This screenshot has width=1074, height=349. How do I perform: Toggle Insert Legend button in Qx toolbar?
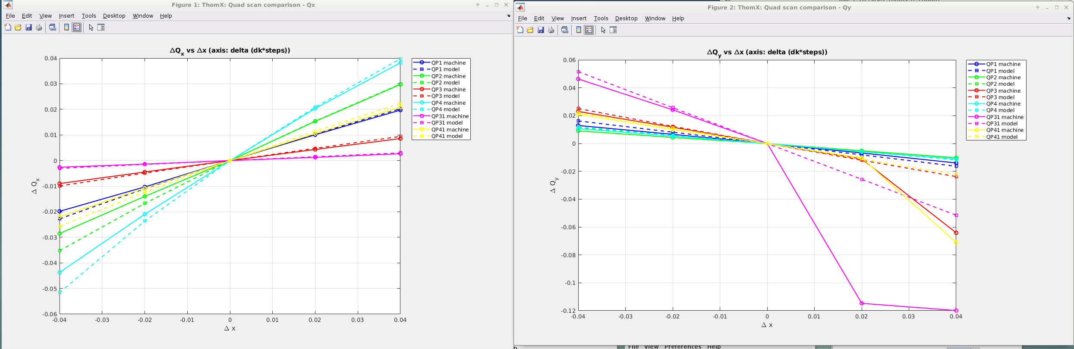pos(77,28)
